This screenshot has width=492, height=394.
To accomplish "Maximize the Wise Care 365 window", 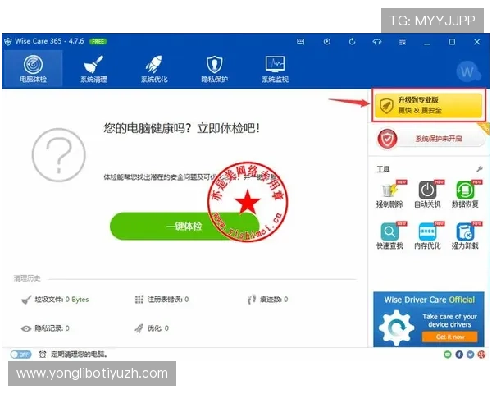I will (452, 42).
